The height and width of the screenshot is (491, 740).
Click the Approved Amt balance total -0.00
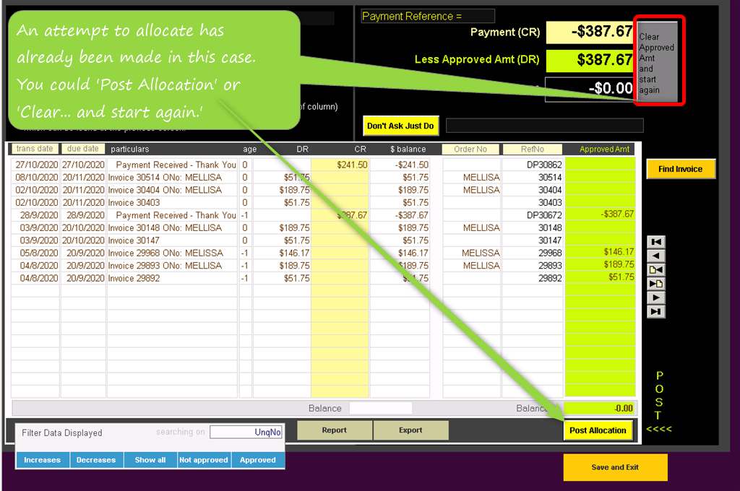599,409
